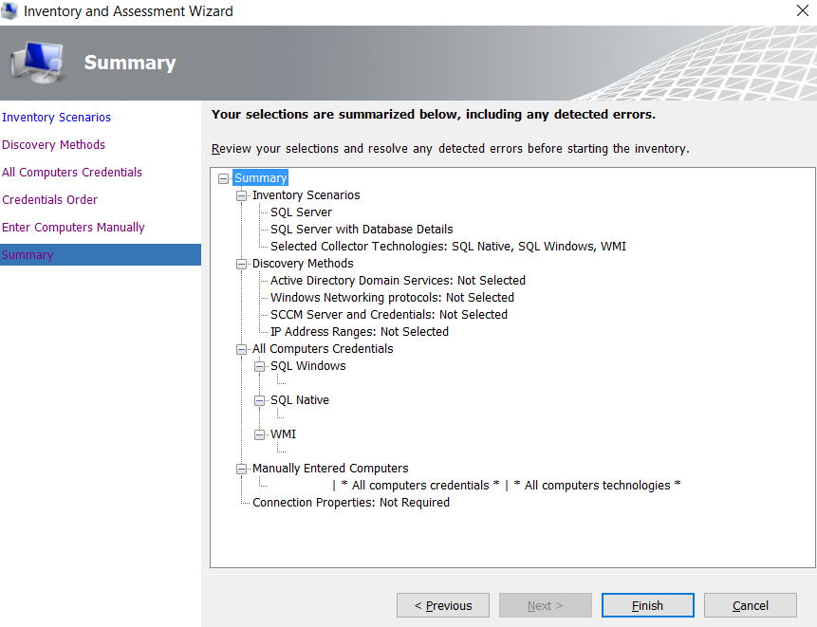Collapse the SQL Native credentials node

[260, 400]
